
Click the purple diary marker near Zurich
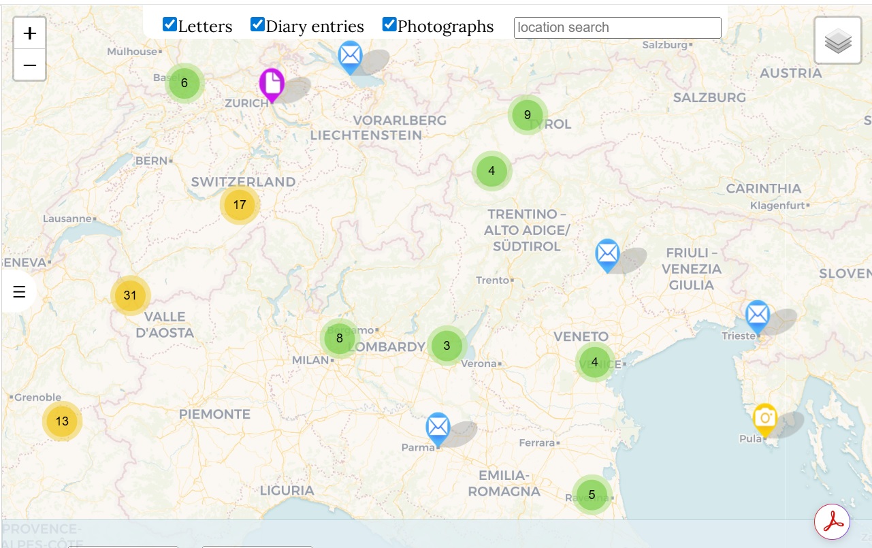coord(272,84)
